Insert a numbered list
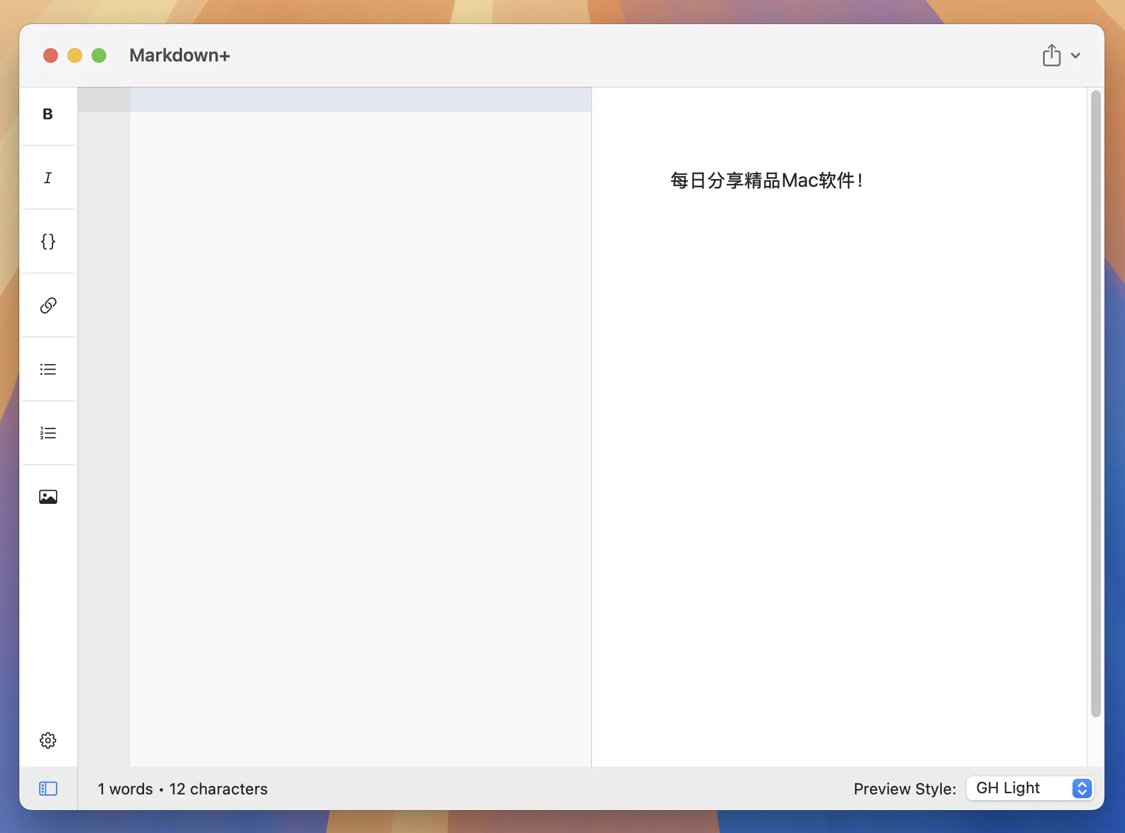1125x833 pixels. pos(48,433)
